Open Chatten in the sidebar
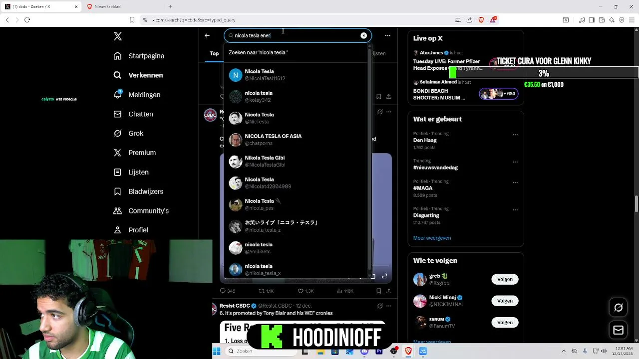Viewport: 639px width, 359px height. click(133, 114)
